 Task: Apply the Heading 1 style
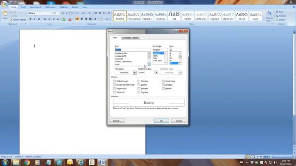pyautogui.click(x=147, y=16)
